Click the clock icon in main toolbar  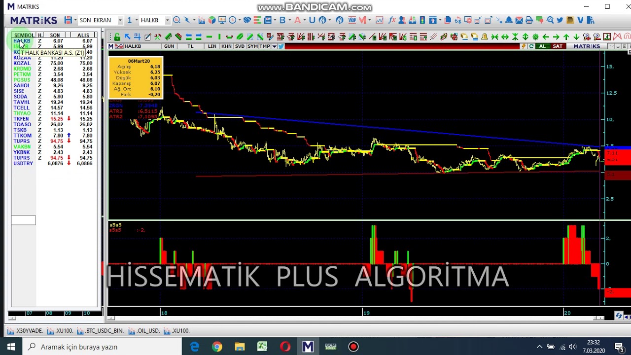click(x=233, y=20)
